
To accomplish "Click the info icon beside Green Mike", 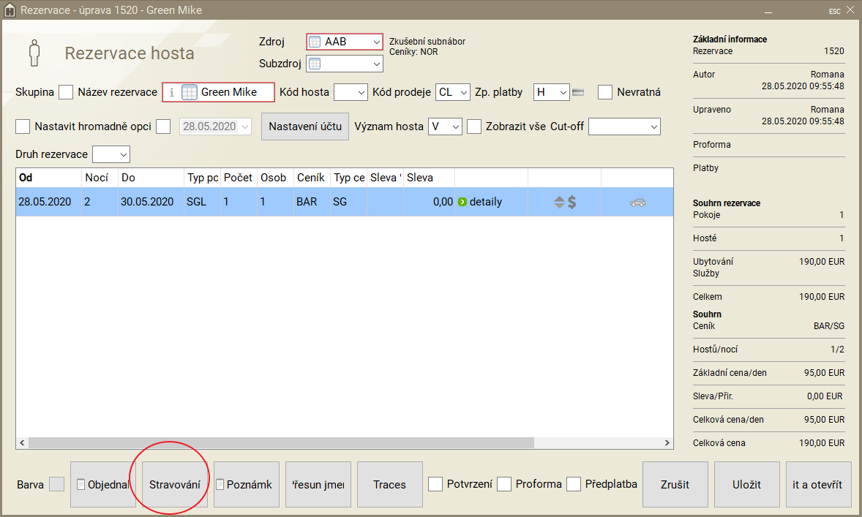I will [x=172, y=92].
